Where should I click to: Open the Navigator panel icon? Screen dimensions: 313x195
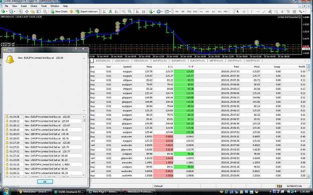pyautogui.click(x=33, y=11)
